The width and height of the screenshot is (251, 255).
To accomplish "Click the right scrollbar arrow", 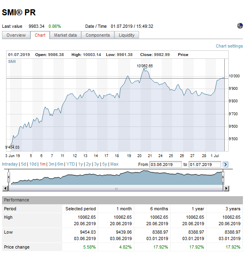I will (226, 189).
